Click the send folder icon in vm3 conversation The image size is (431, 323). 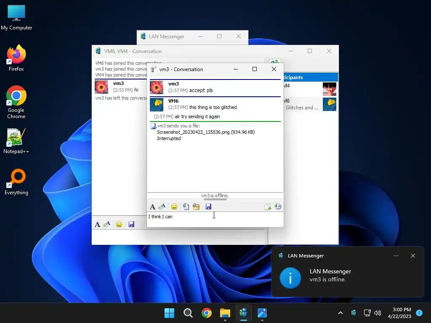196,207
